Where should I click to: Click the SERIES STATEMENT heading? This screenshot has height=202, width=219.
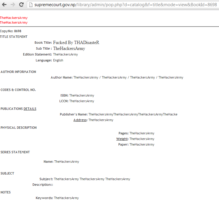(15, 152)
